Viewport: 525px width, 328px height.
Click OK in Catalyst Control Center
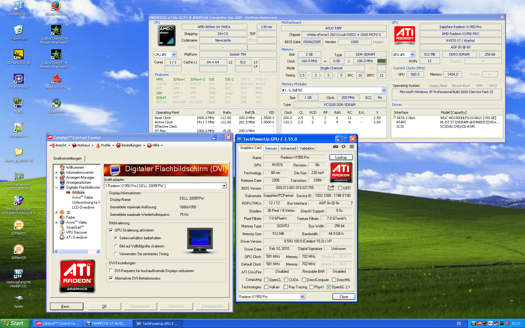tap(105, 306)
